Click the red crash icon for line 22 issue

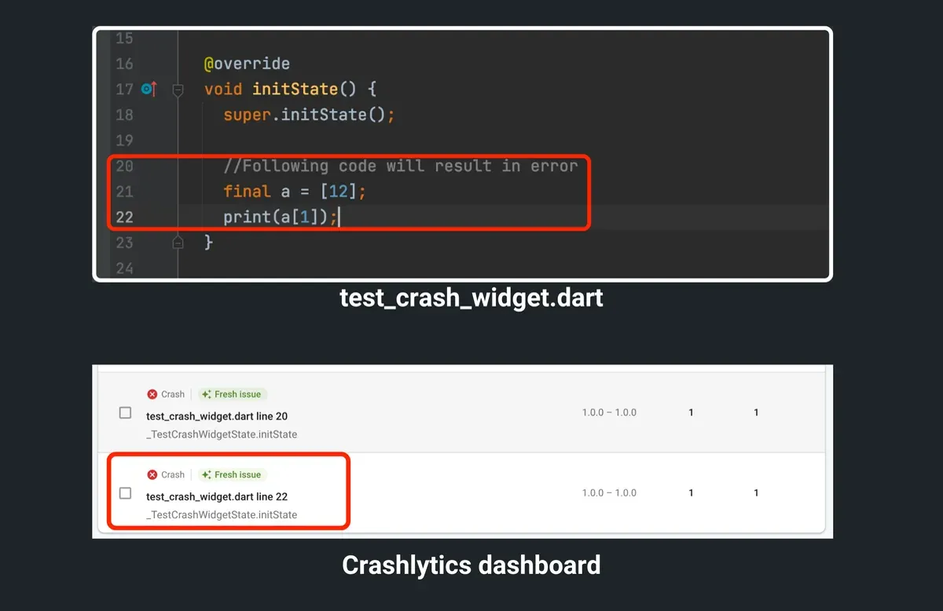152,474
